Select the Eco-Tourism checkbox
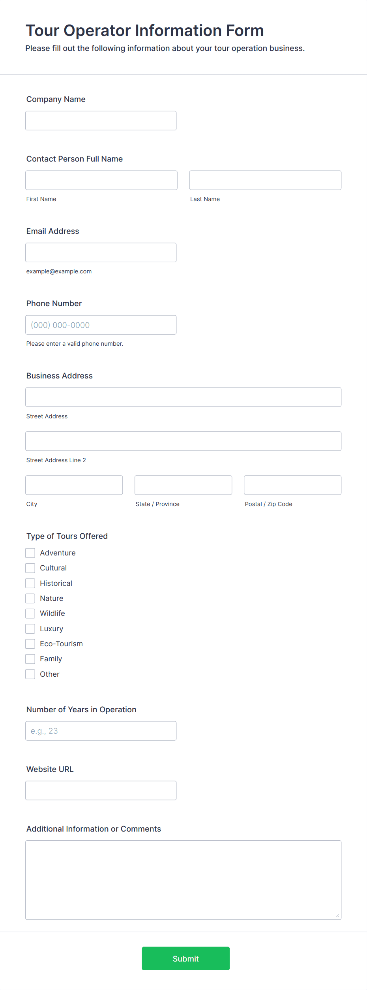Image resolution: width=367 pixels, height=990 pixels. 30,644
